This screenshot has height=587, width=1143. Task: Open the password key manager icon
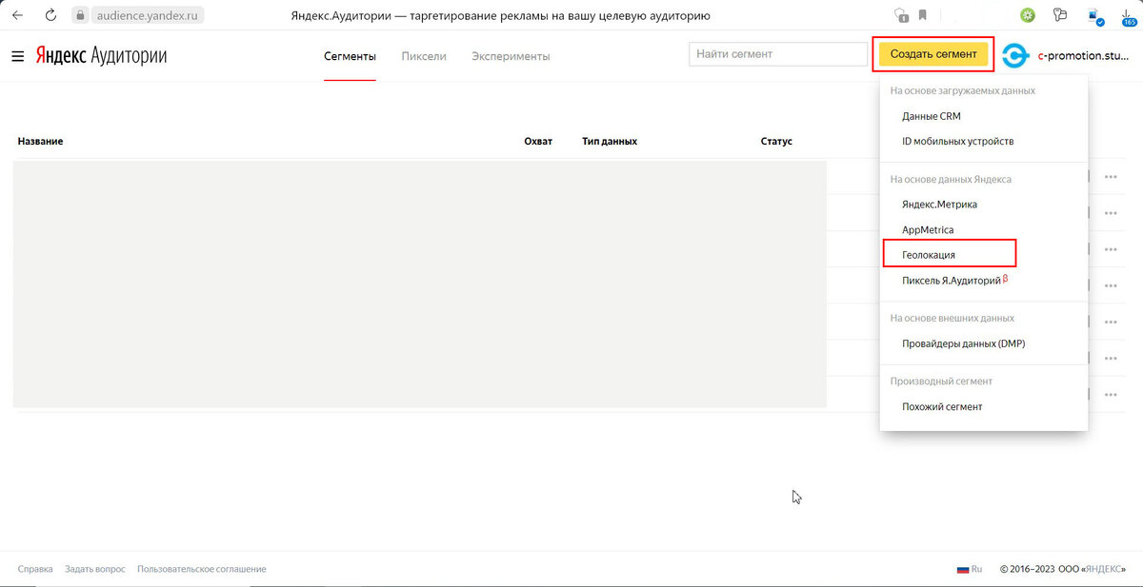tap(1060, 15)
